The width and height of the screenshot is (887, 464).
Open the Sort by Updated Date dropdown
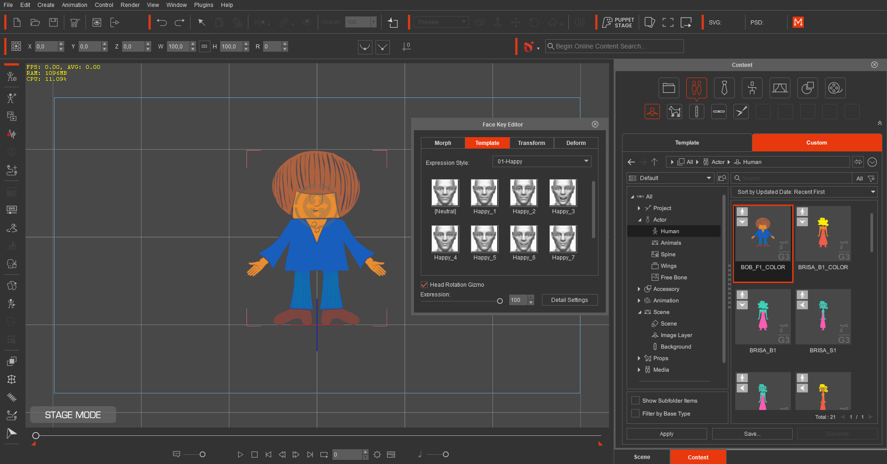(x=804, y=192)
